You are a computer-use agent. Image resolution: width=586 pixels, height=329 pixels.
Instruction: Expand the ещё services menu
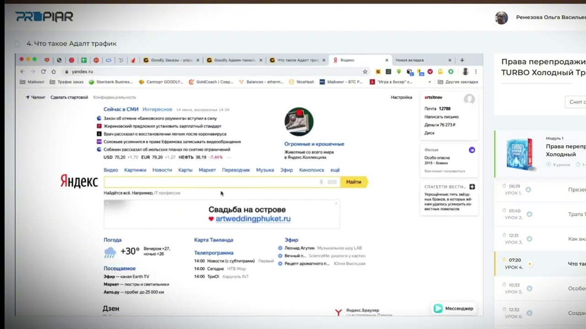click(335, 170)
